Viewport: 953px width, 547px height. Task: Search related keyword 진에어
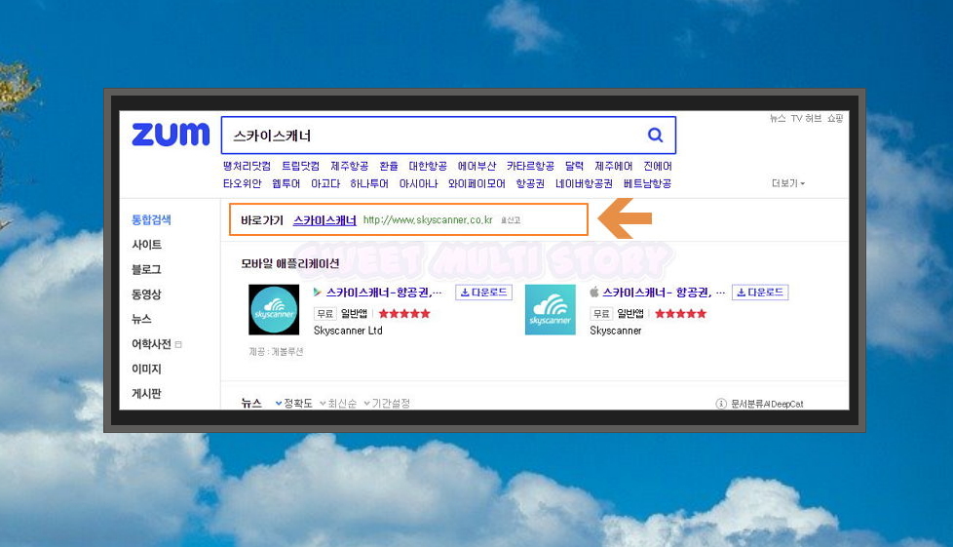658,166
